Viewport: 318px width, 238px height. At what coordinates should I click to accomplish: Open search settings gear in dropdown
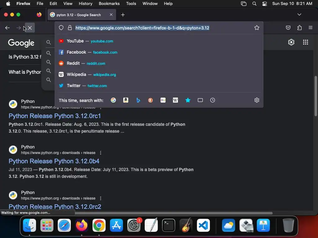click(257, 100)
